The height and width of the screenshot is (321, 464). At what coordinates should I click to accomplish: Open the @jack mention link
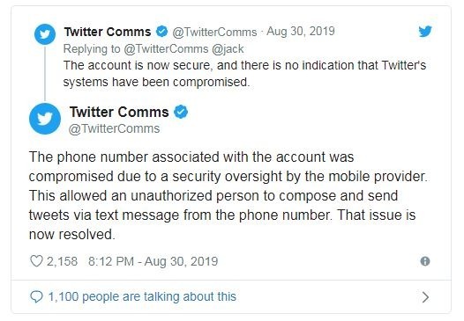[x=228, y=49]
